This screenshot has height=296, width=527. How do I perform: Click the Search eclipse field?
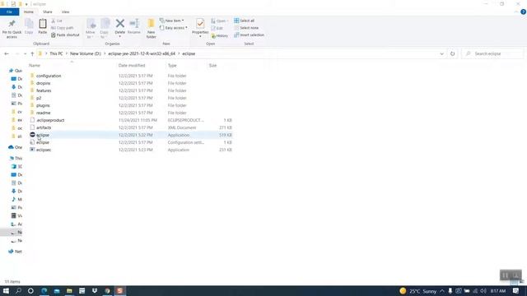[x=492, y=53]
